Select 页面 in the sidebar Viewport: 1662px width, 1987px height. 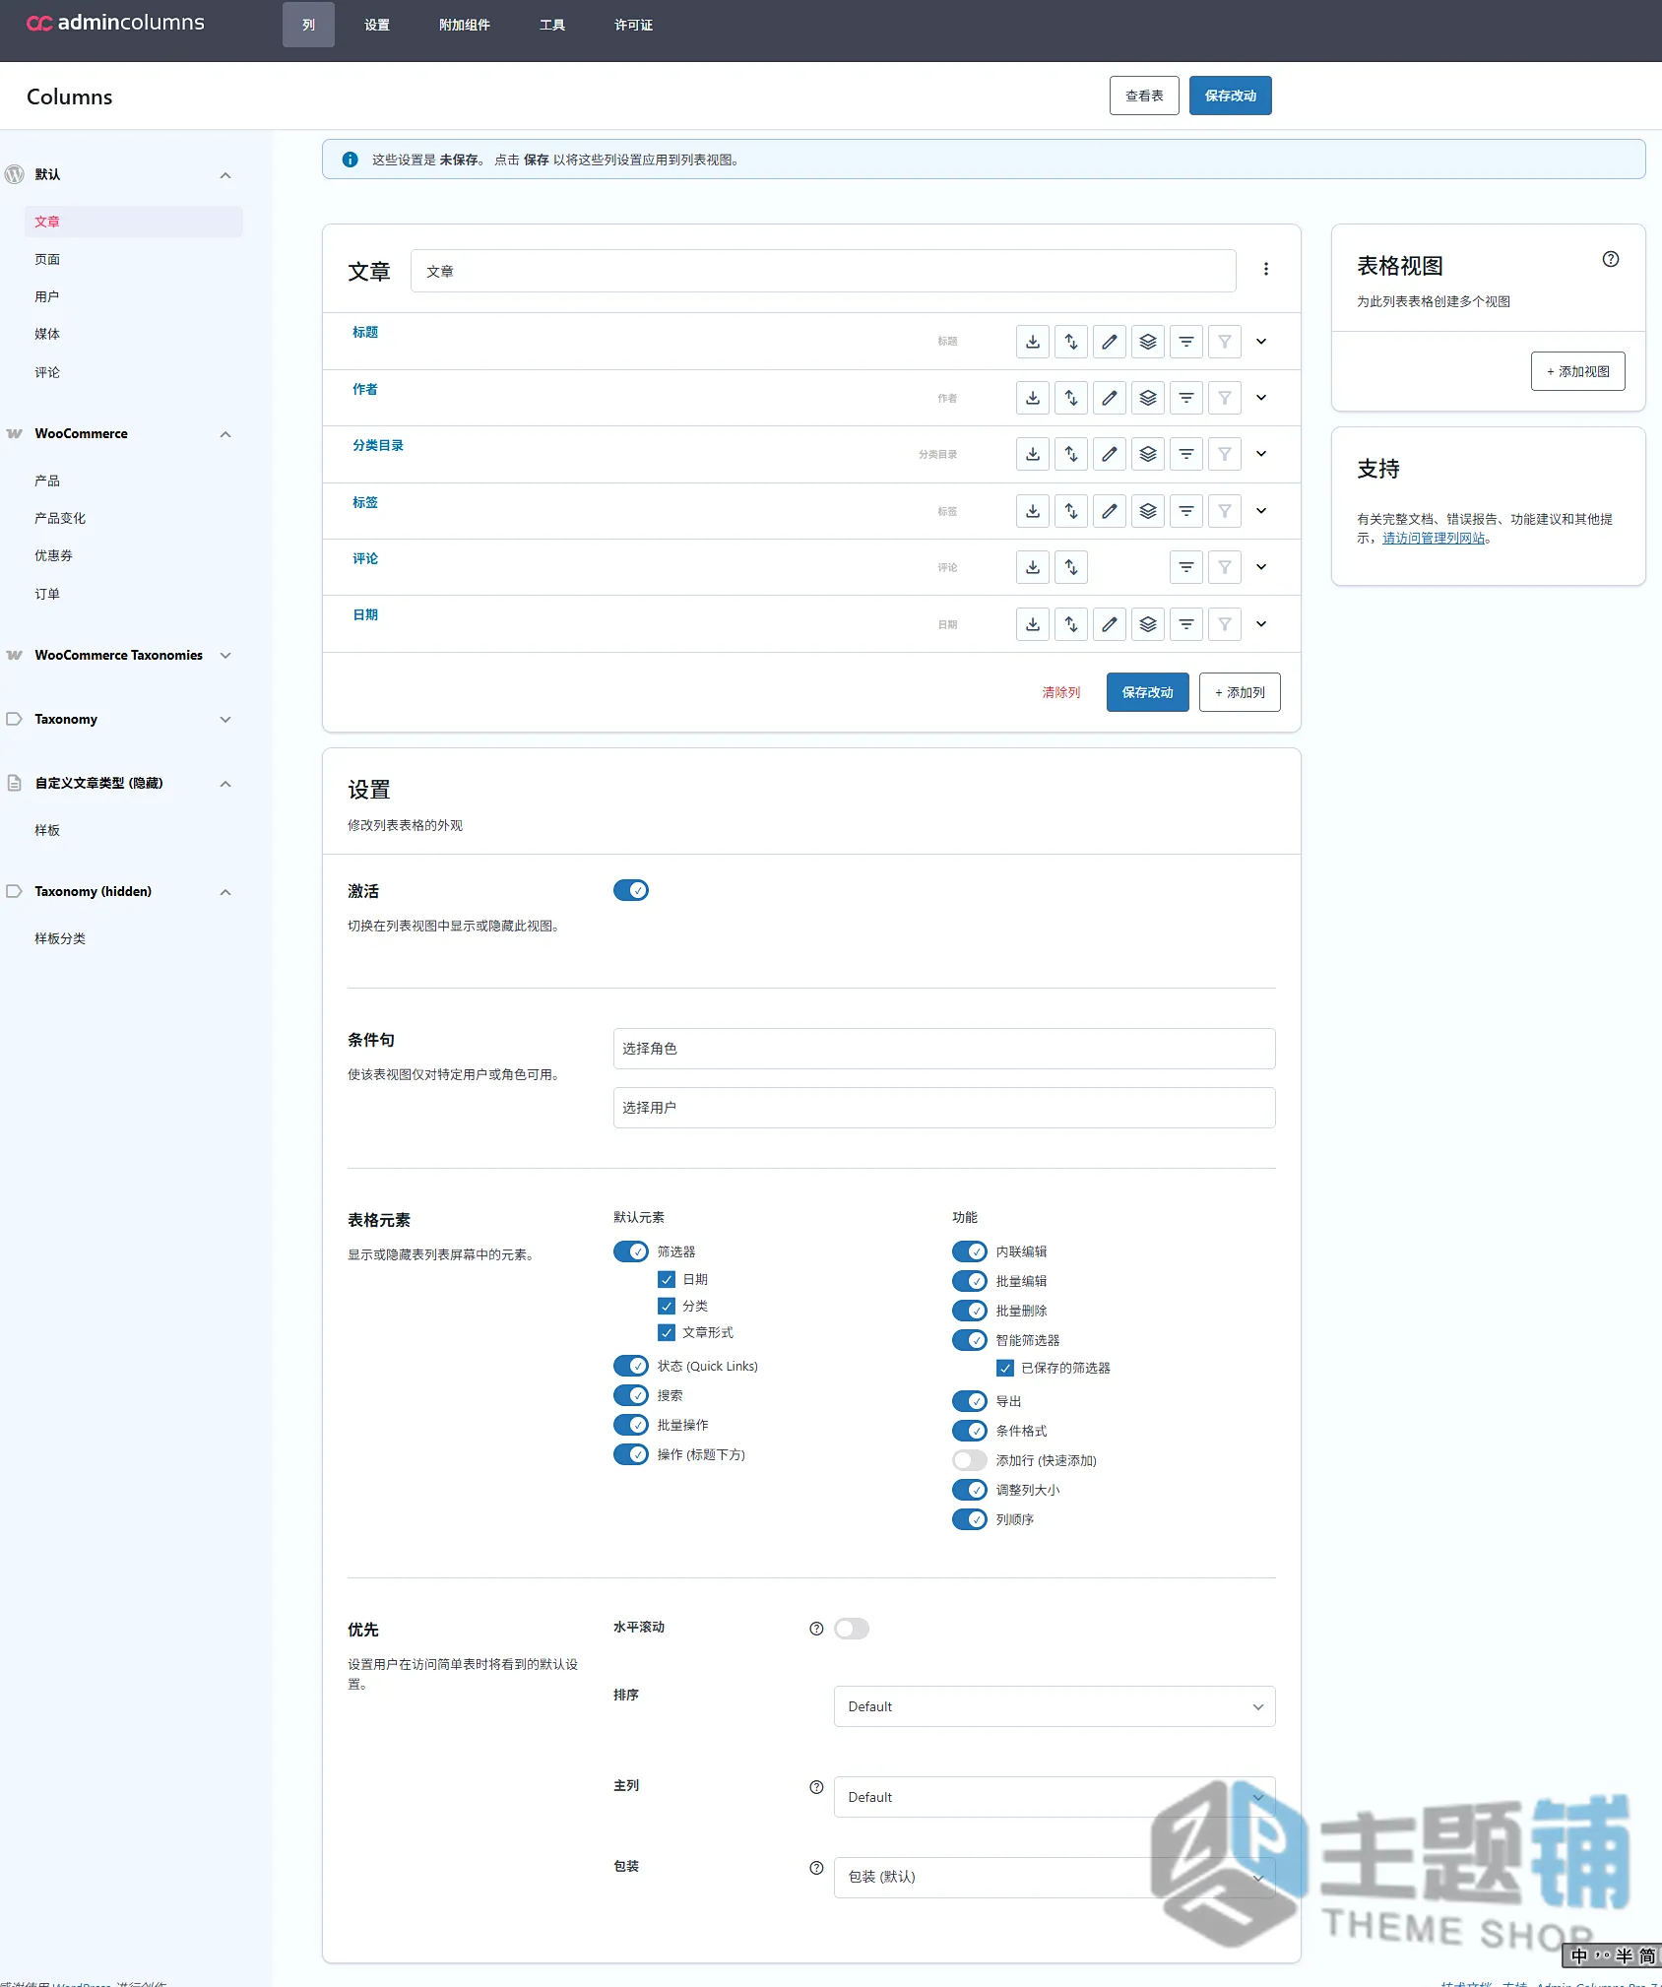pyautogui.click(x=47, y=259)
